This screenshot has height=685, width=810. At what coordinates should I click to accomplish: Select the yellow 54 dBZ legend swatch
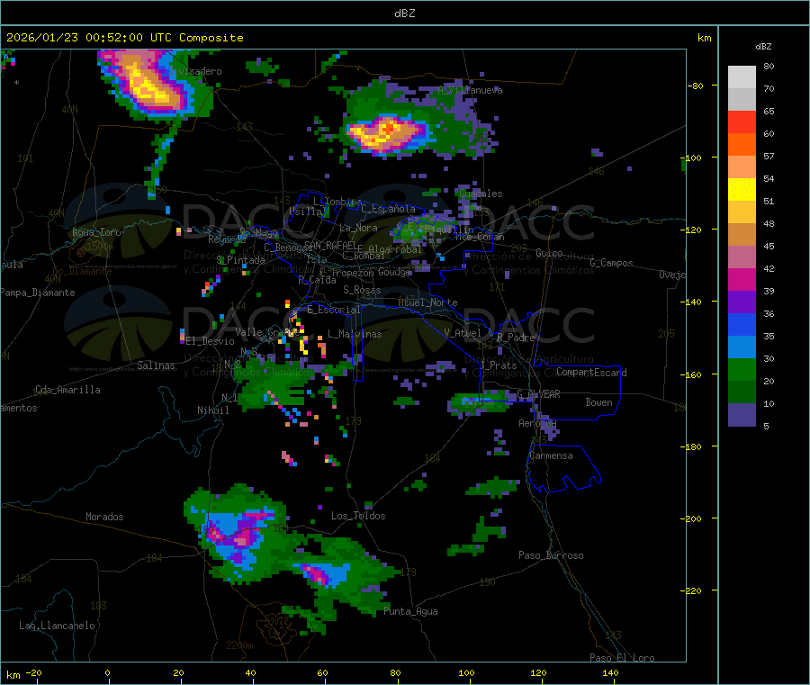pos(742,190)
